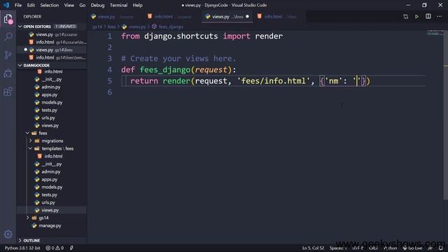448x252 pixels.
Task: Click the fees_django breadcrumb symbol
Action: pyautogui.click(x=171, y=27)
